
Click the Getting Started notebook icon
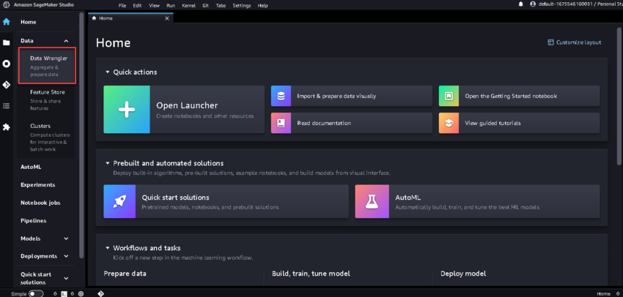tap(449, 96)
